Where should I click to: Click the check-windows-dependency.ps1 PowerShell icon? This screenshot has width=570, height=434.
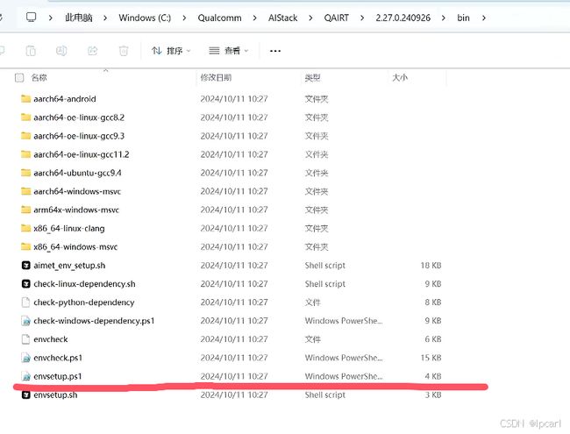tap(25, 321)
